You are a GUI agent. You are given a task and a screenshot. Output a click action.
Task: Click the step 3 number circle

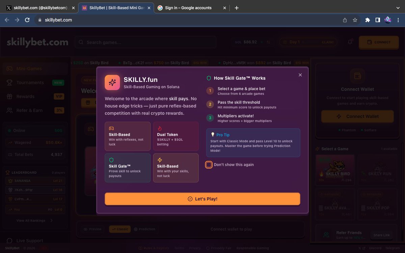click(x=210, y=118)
